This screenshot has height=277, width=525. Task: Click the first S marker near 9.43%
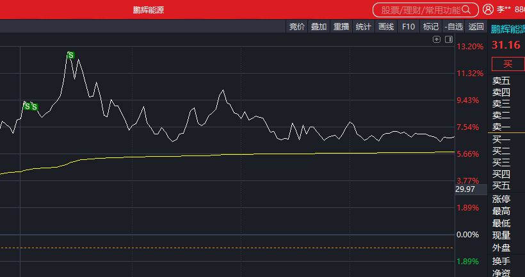(x=27, y=106)
